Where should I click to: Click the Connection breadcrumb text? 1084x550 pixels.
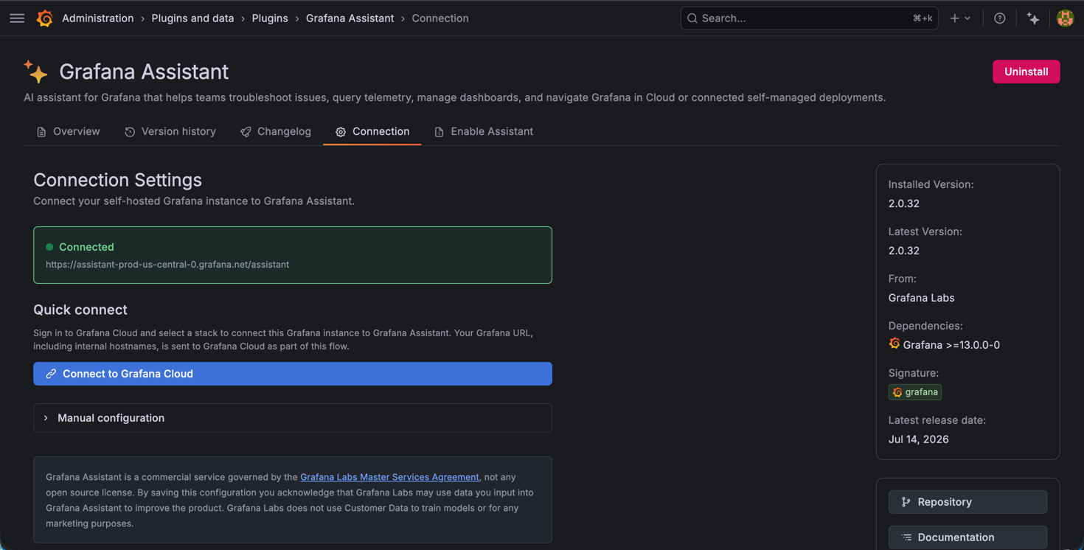click(x=440, y=18)
